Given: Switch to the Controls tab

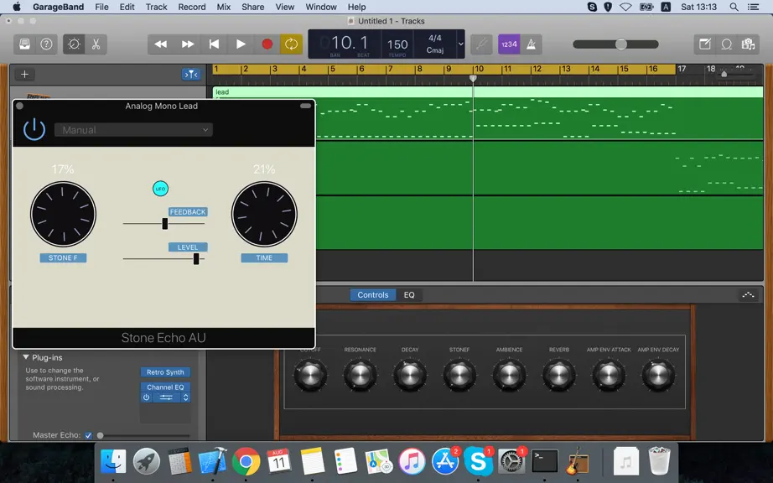Looking at the screenshot, I should [373, 294].
